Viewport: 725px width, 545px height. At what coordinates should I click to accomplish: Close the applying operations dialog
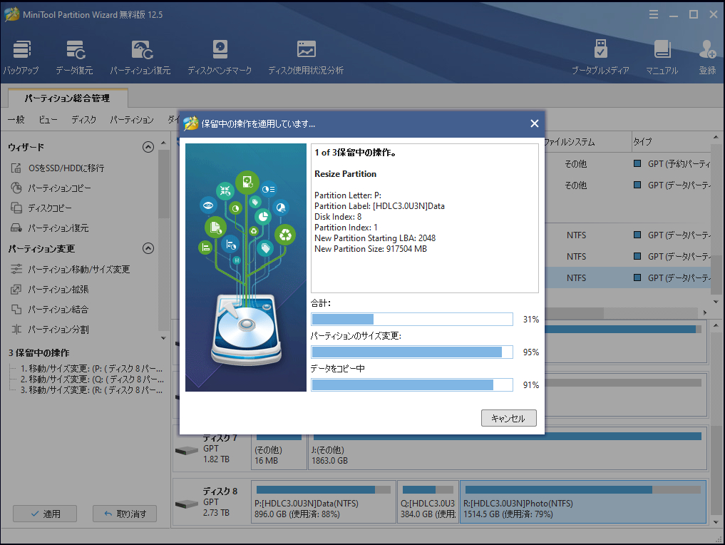click(535, 123)
